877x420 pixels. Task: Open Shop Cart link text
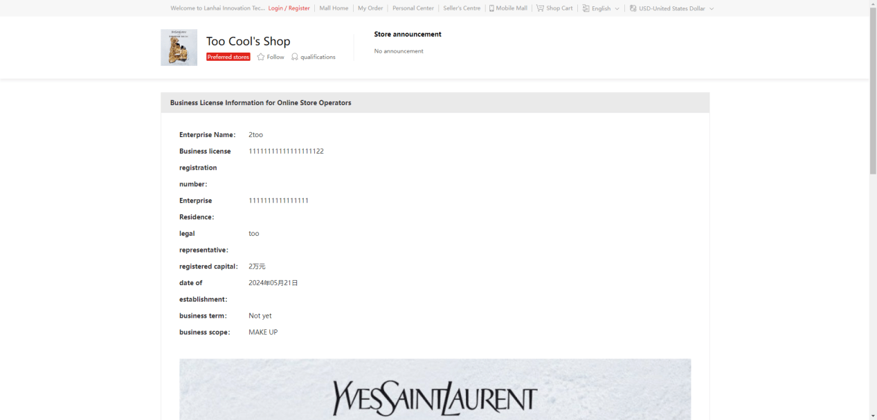[559, 8]
